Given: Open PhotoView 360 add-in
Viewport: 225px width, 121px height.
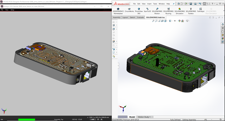Looking at the screenshot, I should 139,11.
